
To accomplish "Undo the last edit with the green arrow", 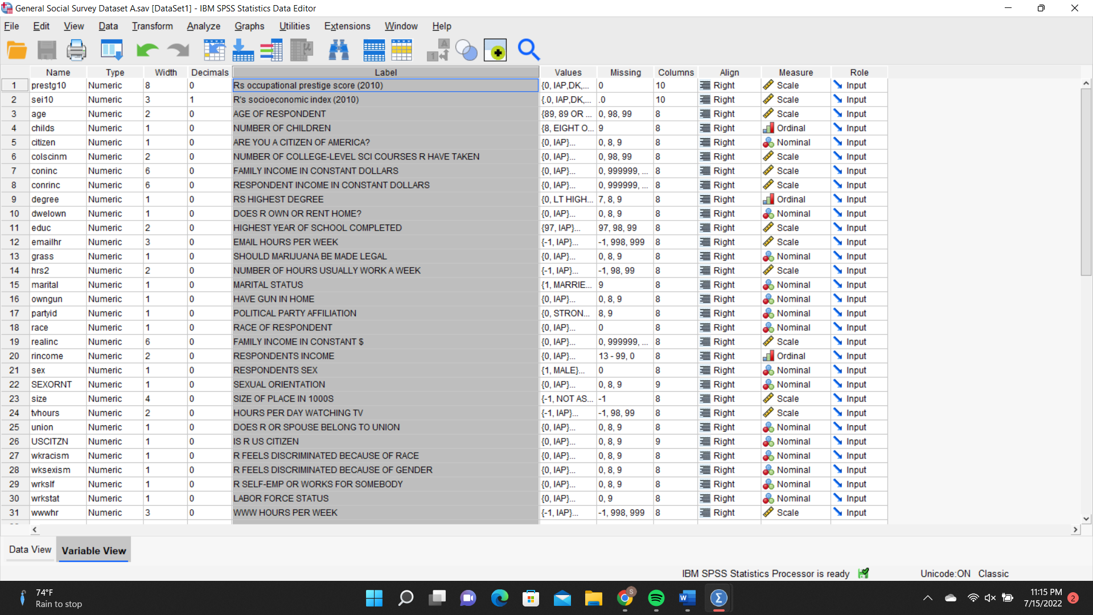I will pyautogui.click(x=147, y=50).
